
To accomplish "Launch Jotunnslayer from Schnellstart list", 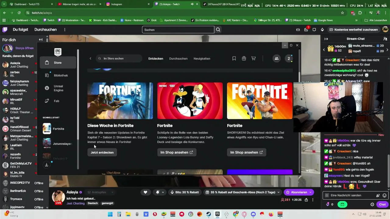I will [x=58, y=144].
